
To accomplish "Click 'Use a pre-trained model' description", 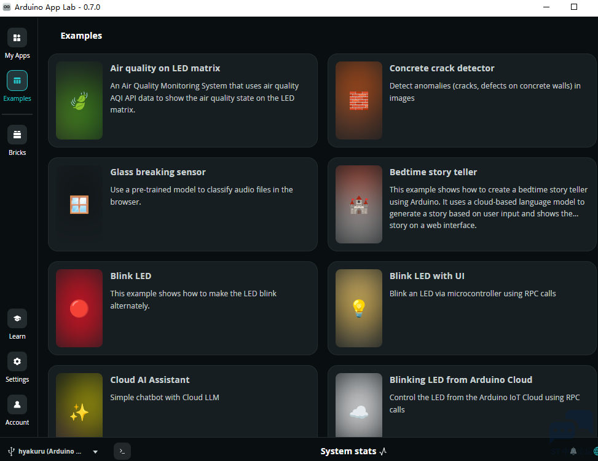I will coord(202,195).
